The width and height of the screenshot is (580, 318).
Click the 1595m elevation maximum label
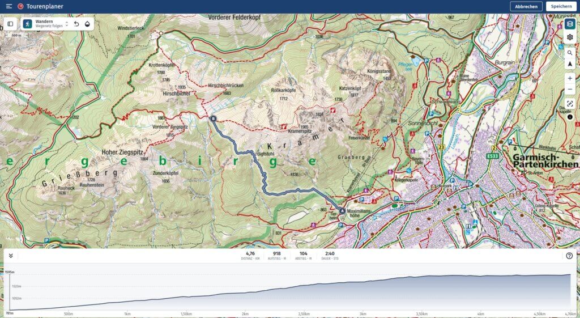click(x=10, y=272)
